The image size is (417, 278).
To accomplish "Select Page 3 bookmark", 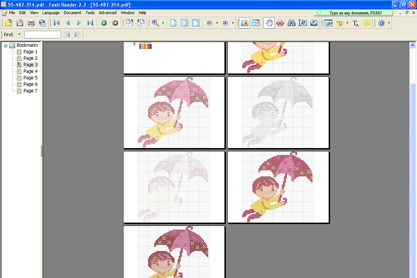I will (31, 65).
